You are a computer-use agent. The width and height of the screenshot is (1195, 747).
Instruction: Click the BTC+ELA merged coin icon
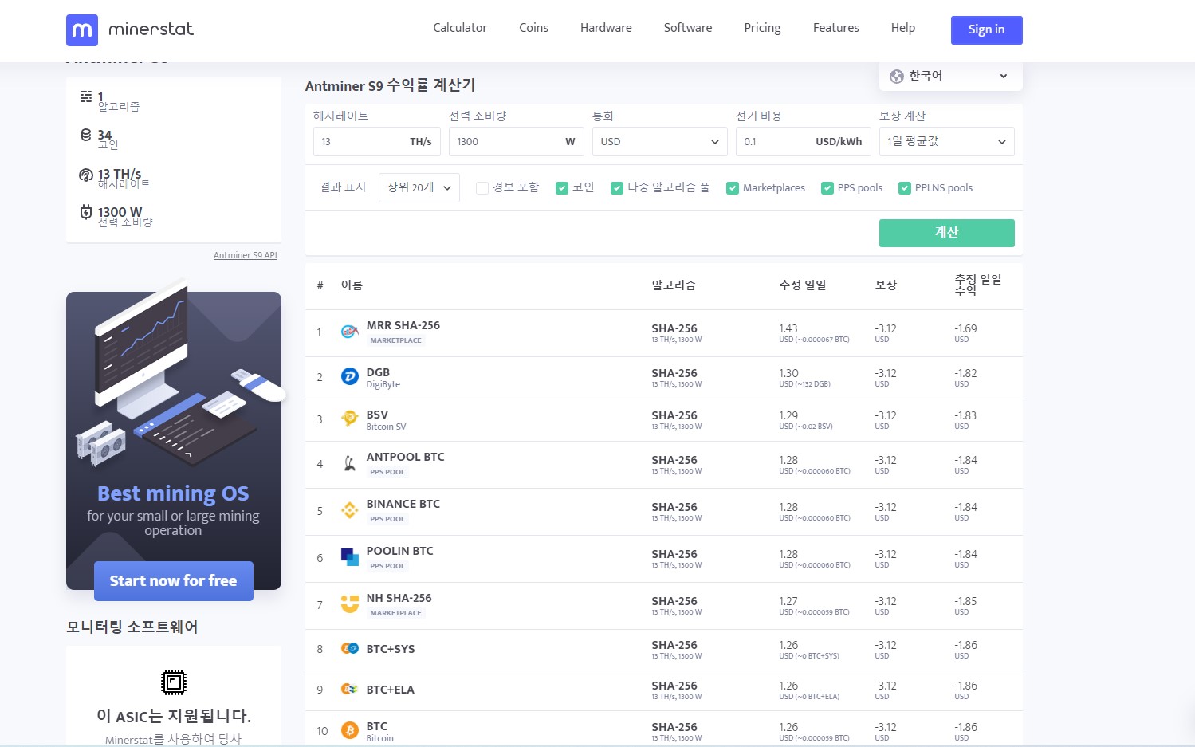click(349, 689)
